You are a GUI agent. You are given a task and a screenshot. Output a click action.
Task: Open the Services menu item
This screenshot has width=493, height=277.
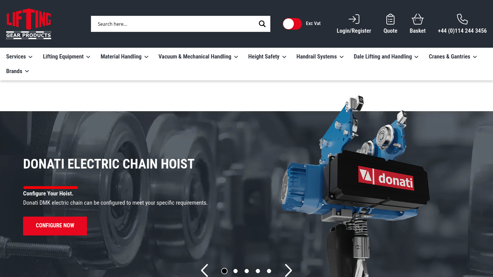pos(16,57)
